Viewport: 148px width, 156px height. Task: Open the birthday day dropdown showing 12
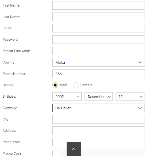tap(130, 97)
